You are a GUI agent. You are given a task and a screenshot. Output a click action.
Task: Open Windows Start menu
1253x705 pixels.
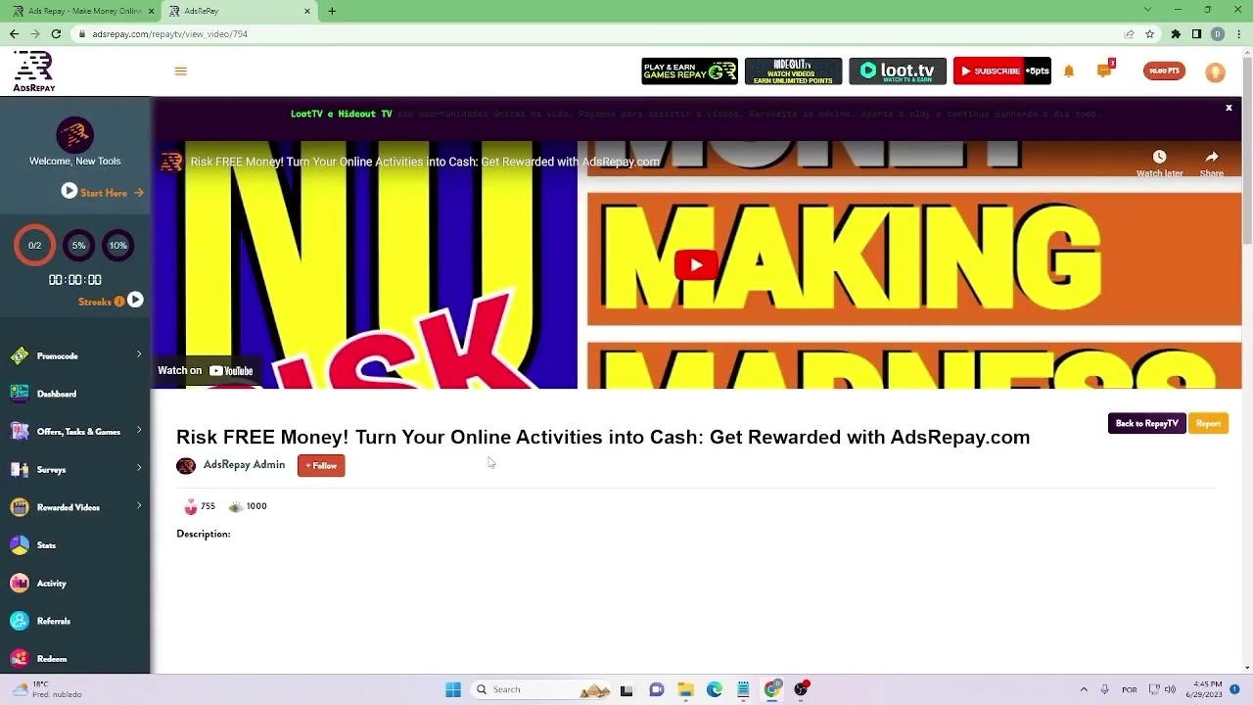coord(453,689)
